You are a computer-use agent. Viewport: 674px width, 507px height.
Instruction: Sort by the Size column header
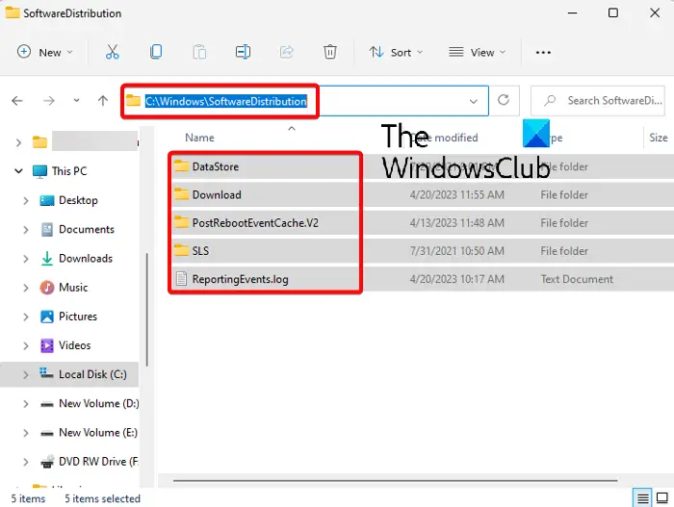(x=658, y=138)
